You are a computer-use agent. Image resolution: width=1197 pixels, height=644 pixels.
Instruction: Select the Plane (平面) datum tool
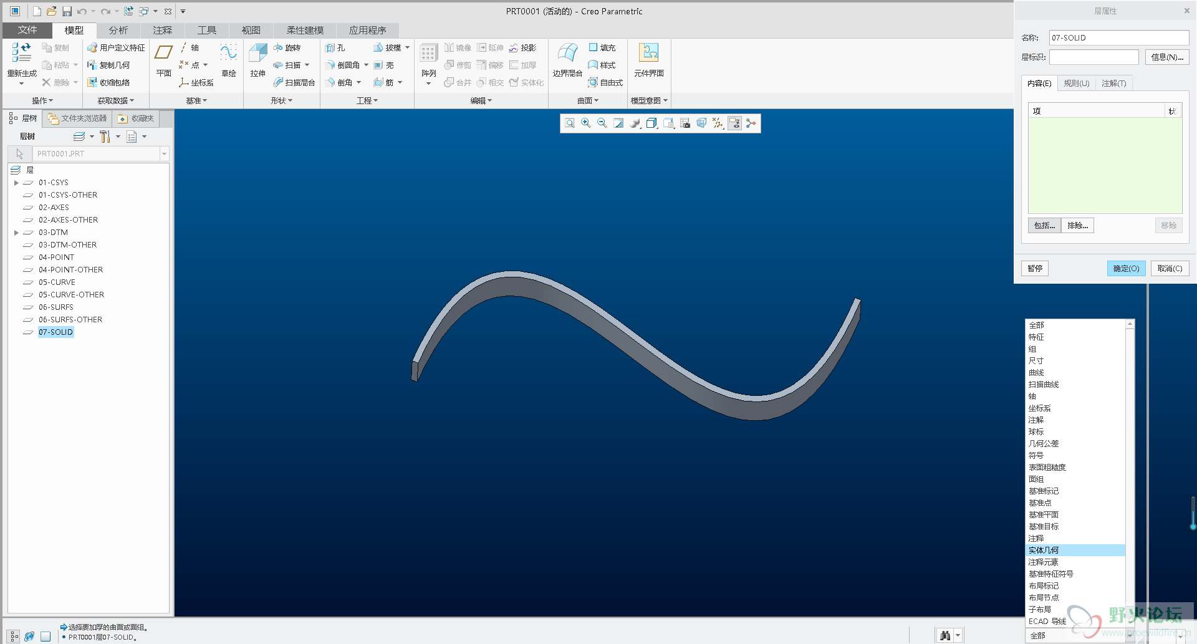[163, 61]
